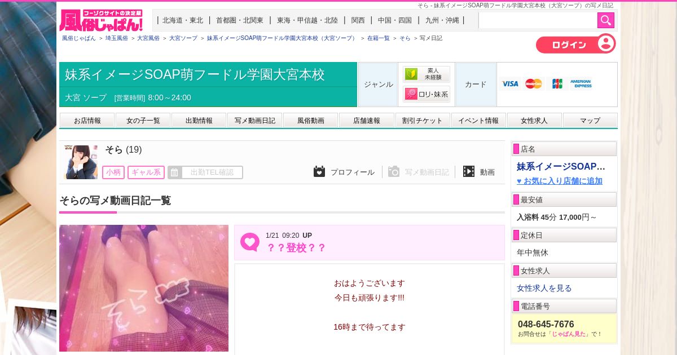Click the JCB card icon
This screenshot has height=355, width=677.
pos(557,84)
